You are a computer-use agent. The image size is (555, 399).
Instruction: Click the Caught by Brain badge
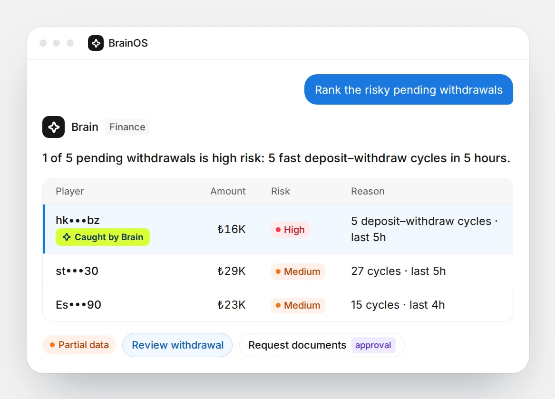click(103, 237)
